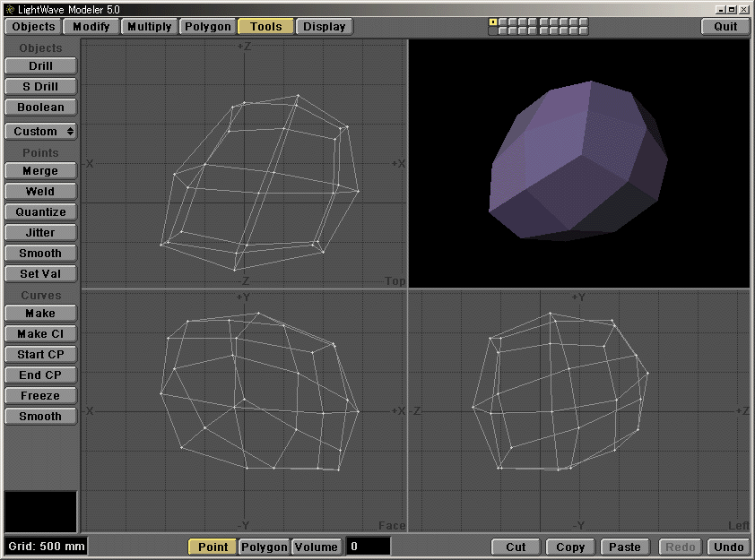Activate the Drill tool
Screen dimensions: 755x560
click(x=39, y=65)
